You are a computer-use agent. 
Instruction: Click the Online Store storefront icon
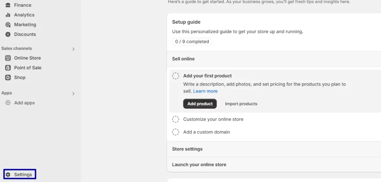coord(8,58)
